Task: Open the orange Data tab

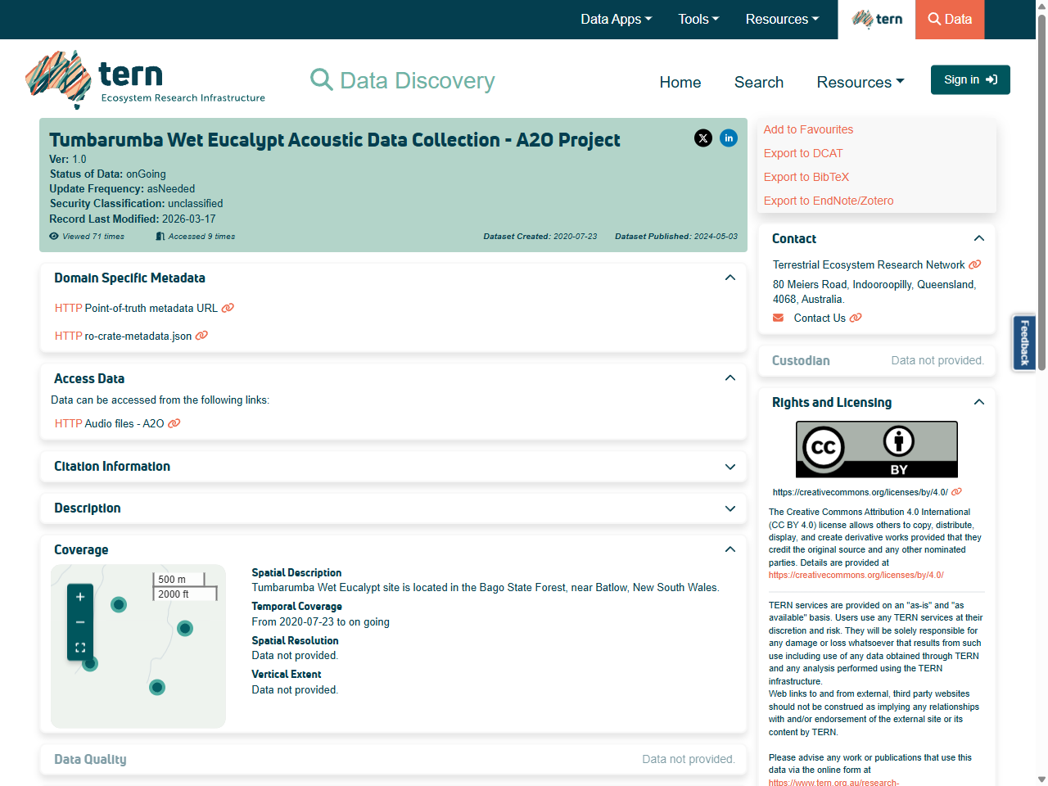Action: pyautogui.click(x=950, y=19)
